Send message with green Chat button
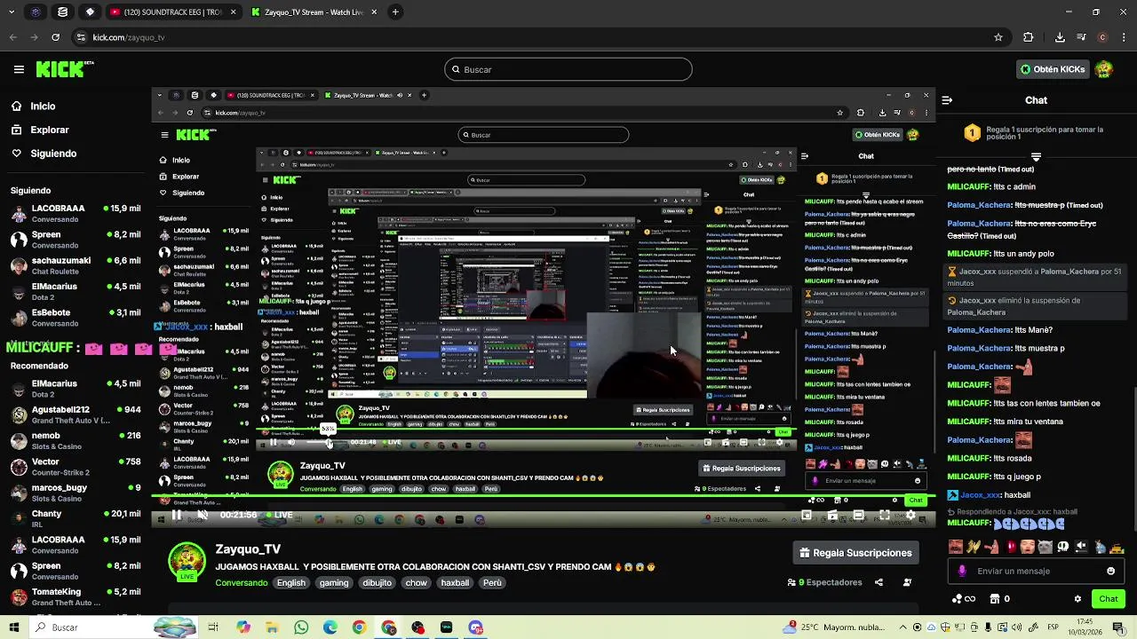1137x639 pixels. [1108, 599]
